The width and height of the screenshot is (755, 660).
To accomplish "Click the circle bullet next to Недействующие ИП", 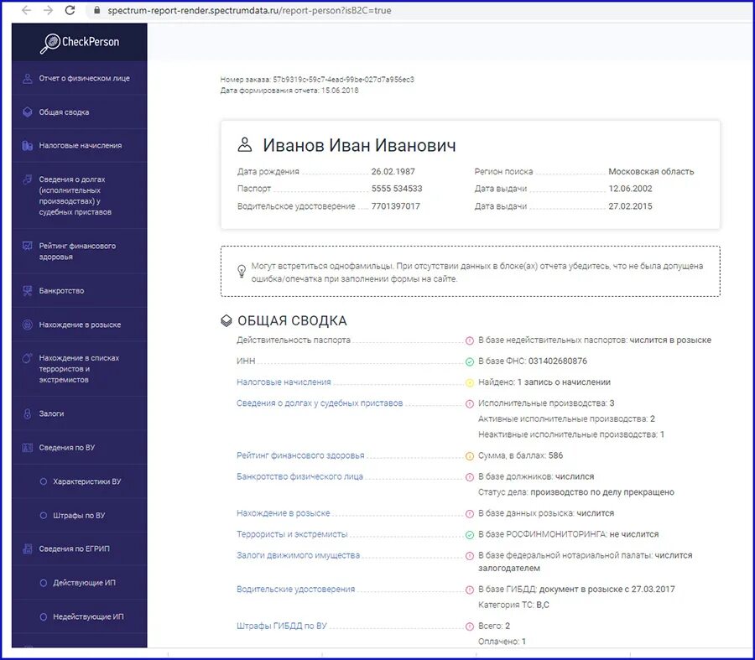I will click(44, 616).
